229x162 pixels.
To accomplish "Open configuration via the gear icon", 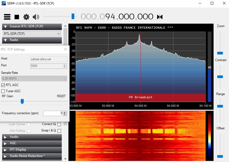I will coord(26,17).
